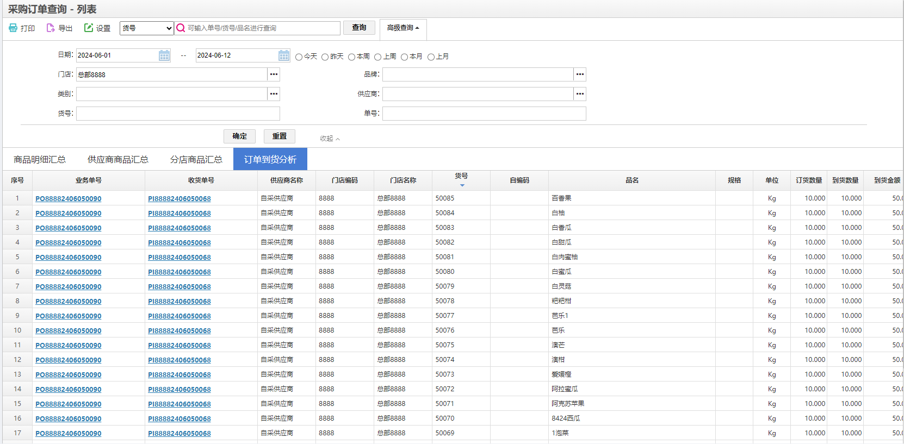Click the 货号 filter input field
Viewport: 904px width, 444px height.
178,114
